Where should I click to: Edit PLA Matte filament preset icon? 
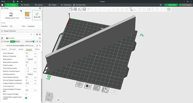click(40, 38)
